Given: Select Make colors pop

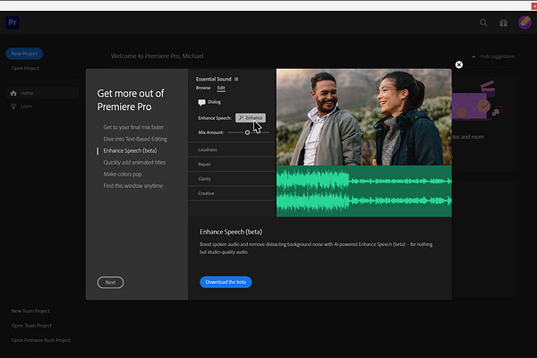Looking at the screenshot, I should pyautogui.click(x=123, y=174).
